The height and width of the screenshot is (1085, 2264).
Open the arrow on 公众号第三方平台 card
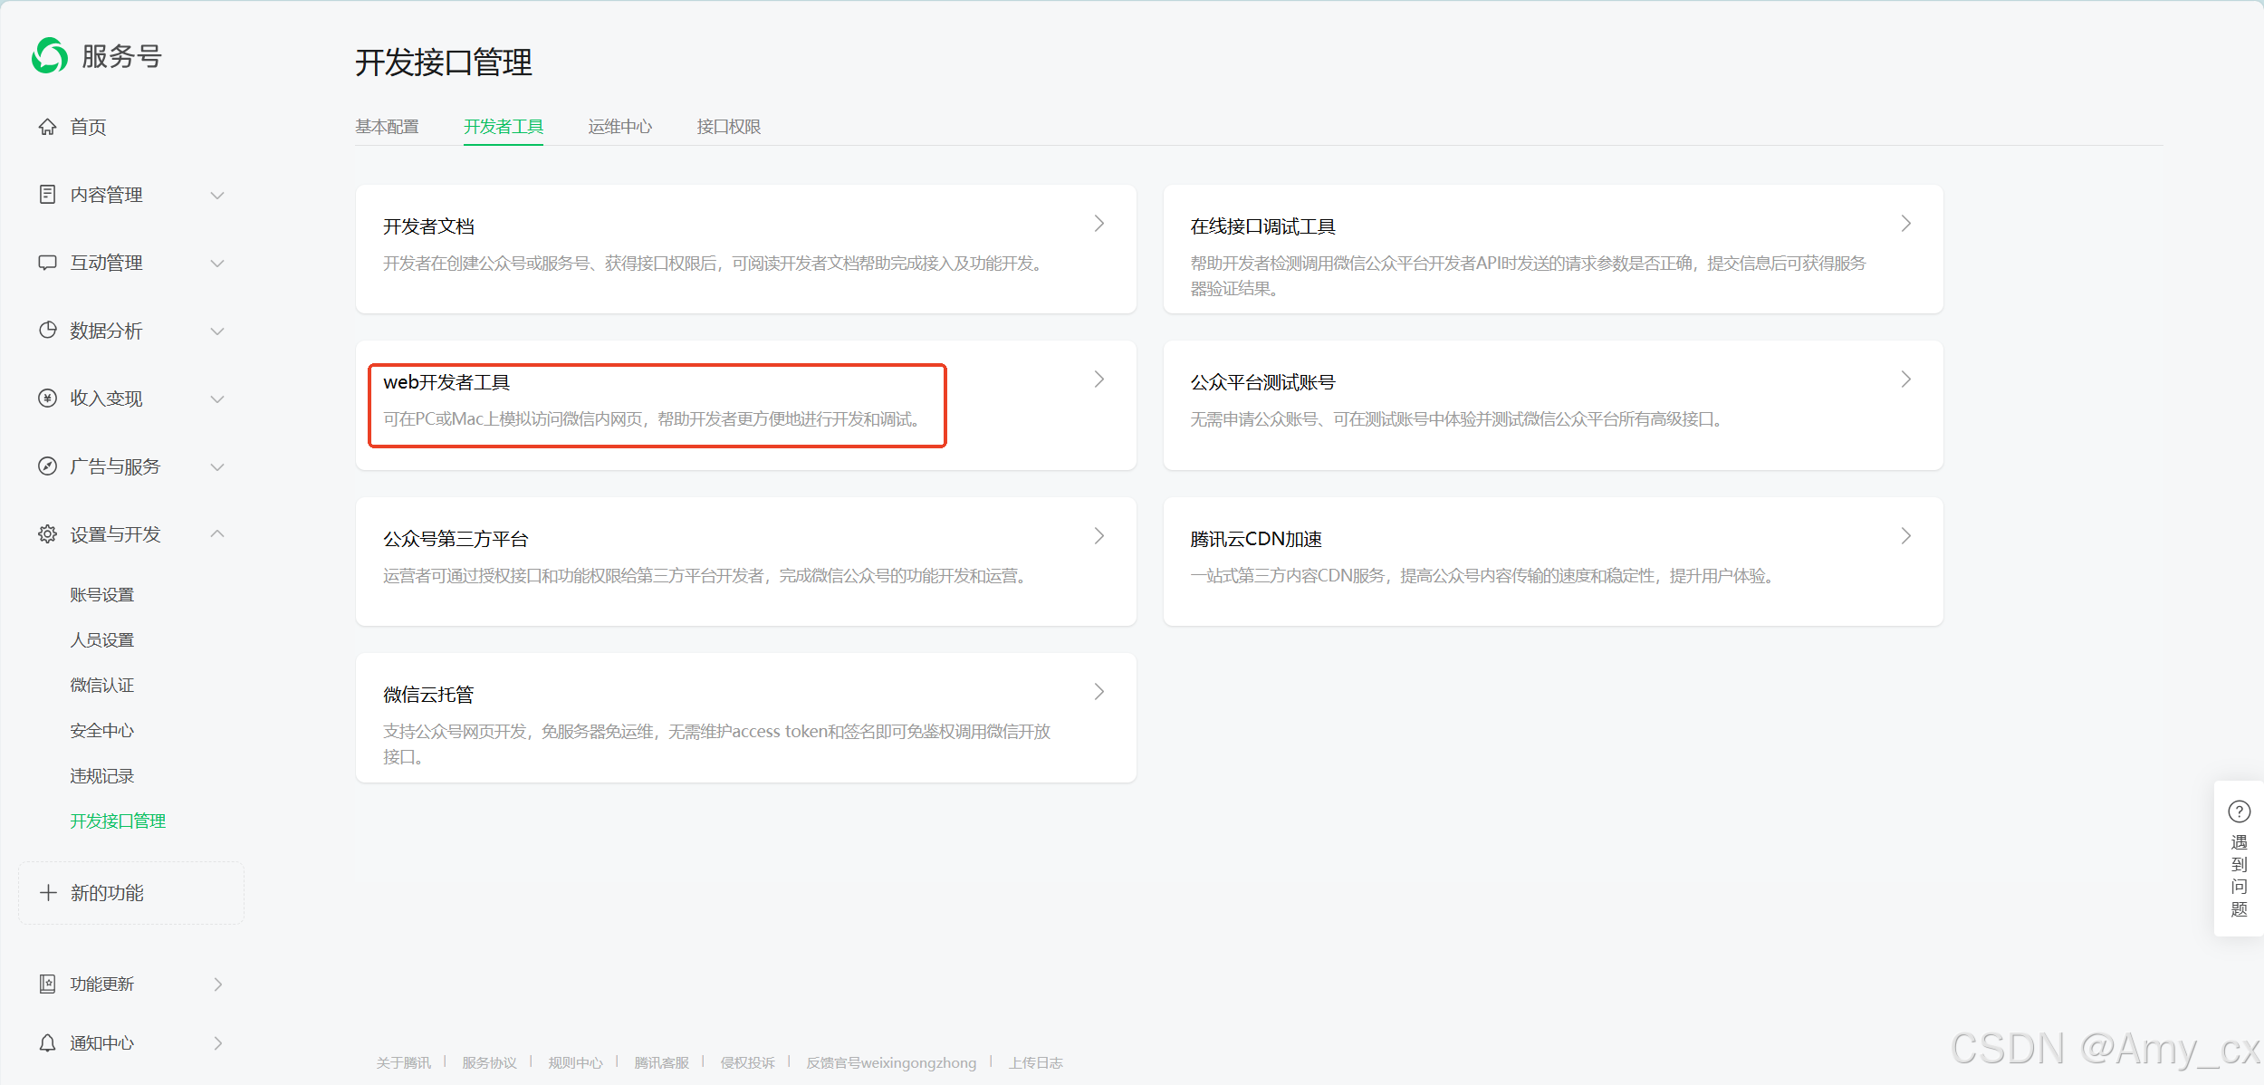(x=1099, y=536)
